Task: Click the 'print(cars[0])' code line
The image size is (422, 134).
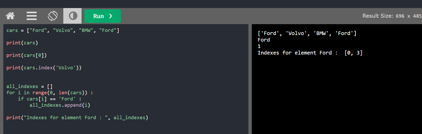Action: (27, 55)
